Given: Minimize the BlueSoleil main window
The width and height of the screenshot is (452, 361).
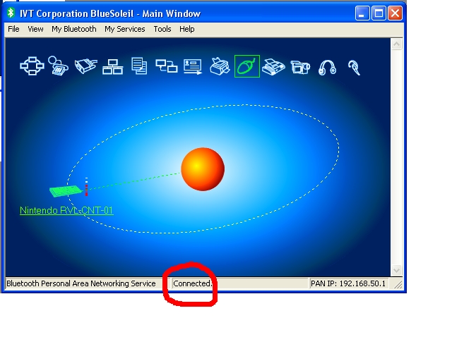Looking at the screenshot, I should click(x=362, y=13).
